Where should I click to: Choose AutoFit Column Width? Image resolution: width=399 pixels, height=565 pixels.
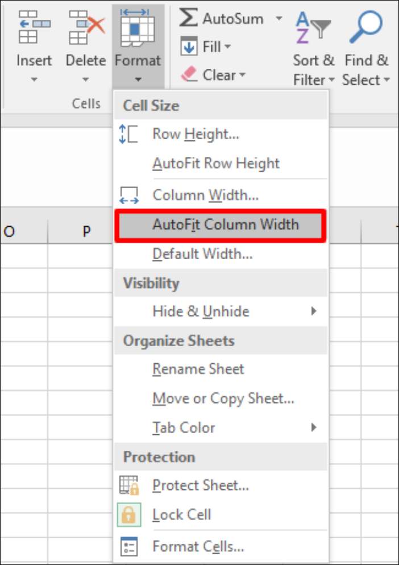[x=225, y=224]
